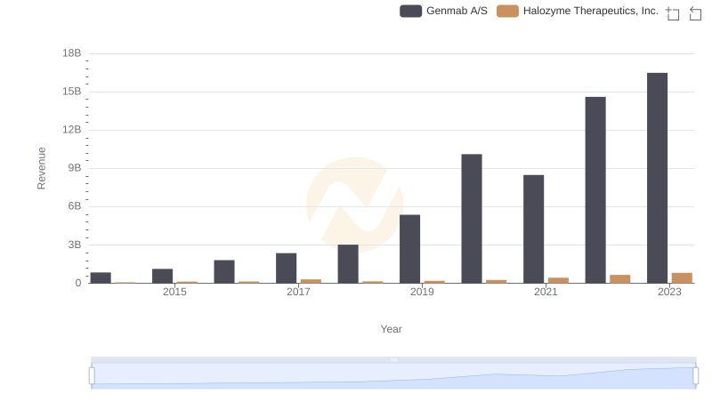Screen dimensions: 712x410
Task: Click the Halozyme bar for 2021
Action: 558,280
